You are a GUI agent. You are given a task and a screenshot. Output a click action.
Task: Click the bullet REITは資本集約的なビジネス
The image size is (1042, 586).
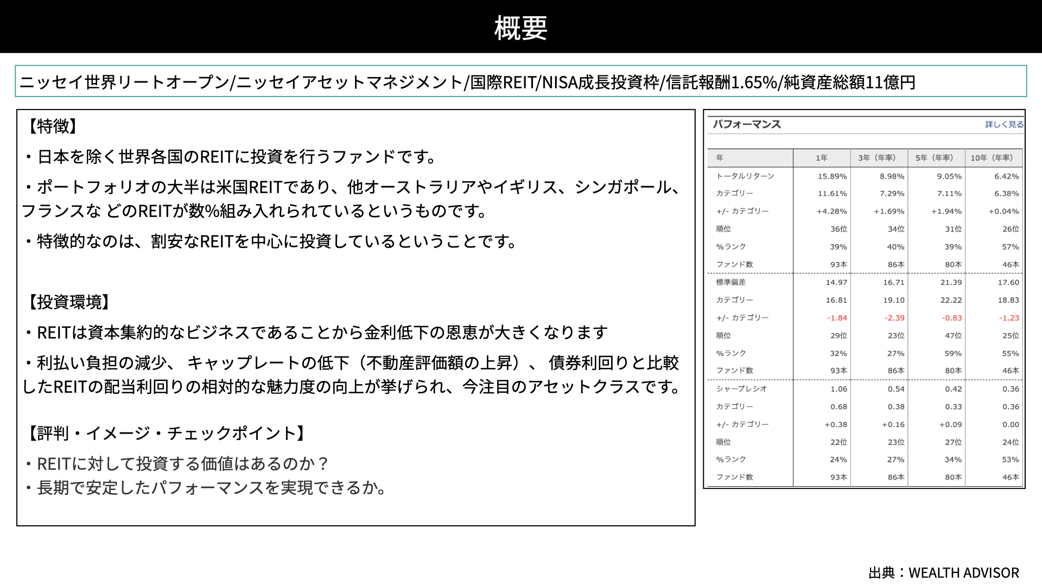(x=316, y=333)
